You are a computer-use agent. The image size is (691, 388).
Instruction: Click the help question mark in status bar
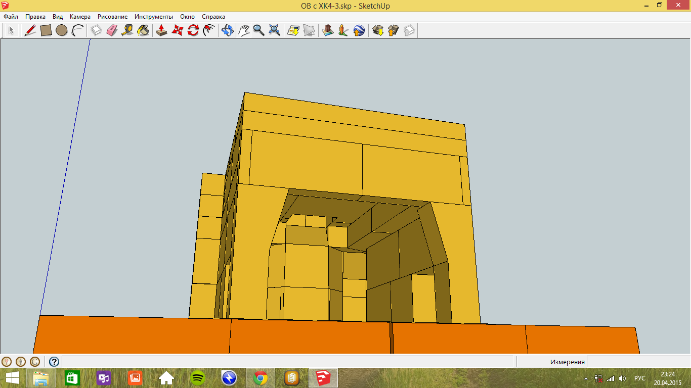point(54,362)
